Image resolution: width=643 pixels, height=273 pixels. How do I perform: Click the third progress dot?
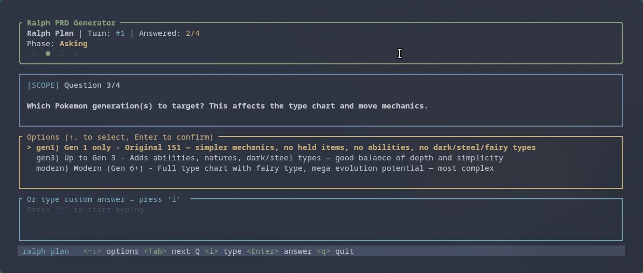tap(62, 53)
